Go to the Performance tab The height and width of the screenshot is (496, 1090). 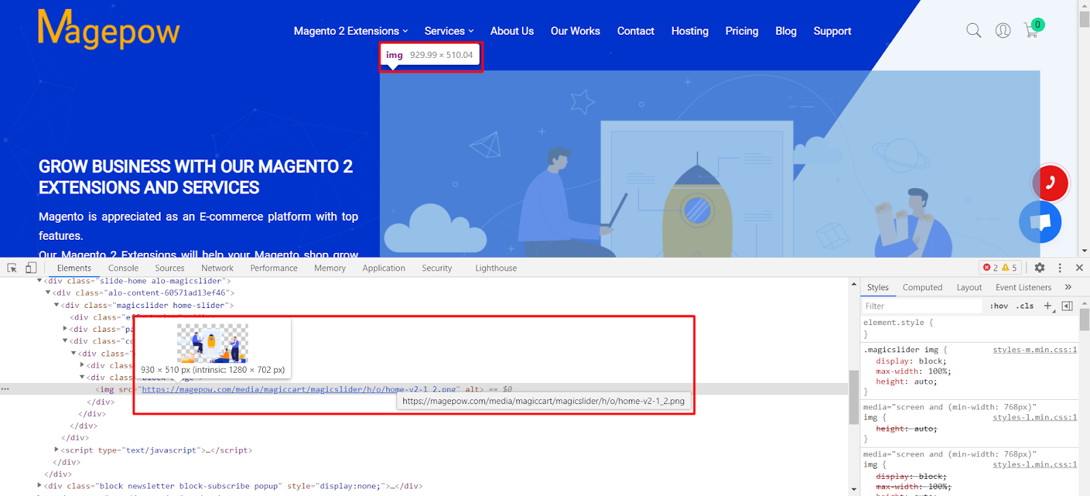point(274,268)
